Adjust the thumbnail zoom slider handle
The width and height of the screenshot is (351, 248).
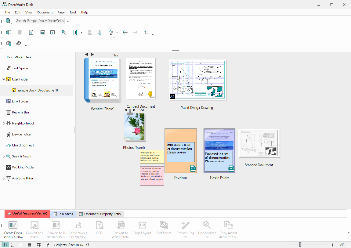click(300, 245)
